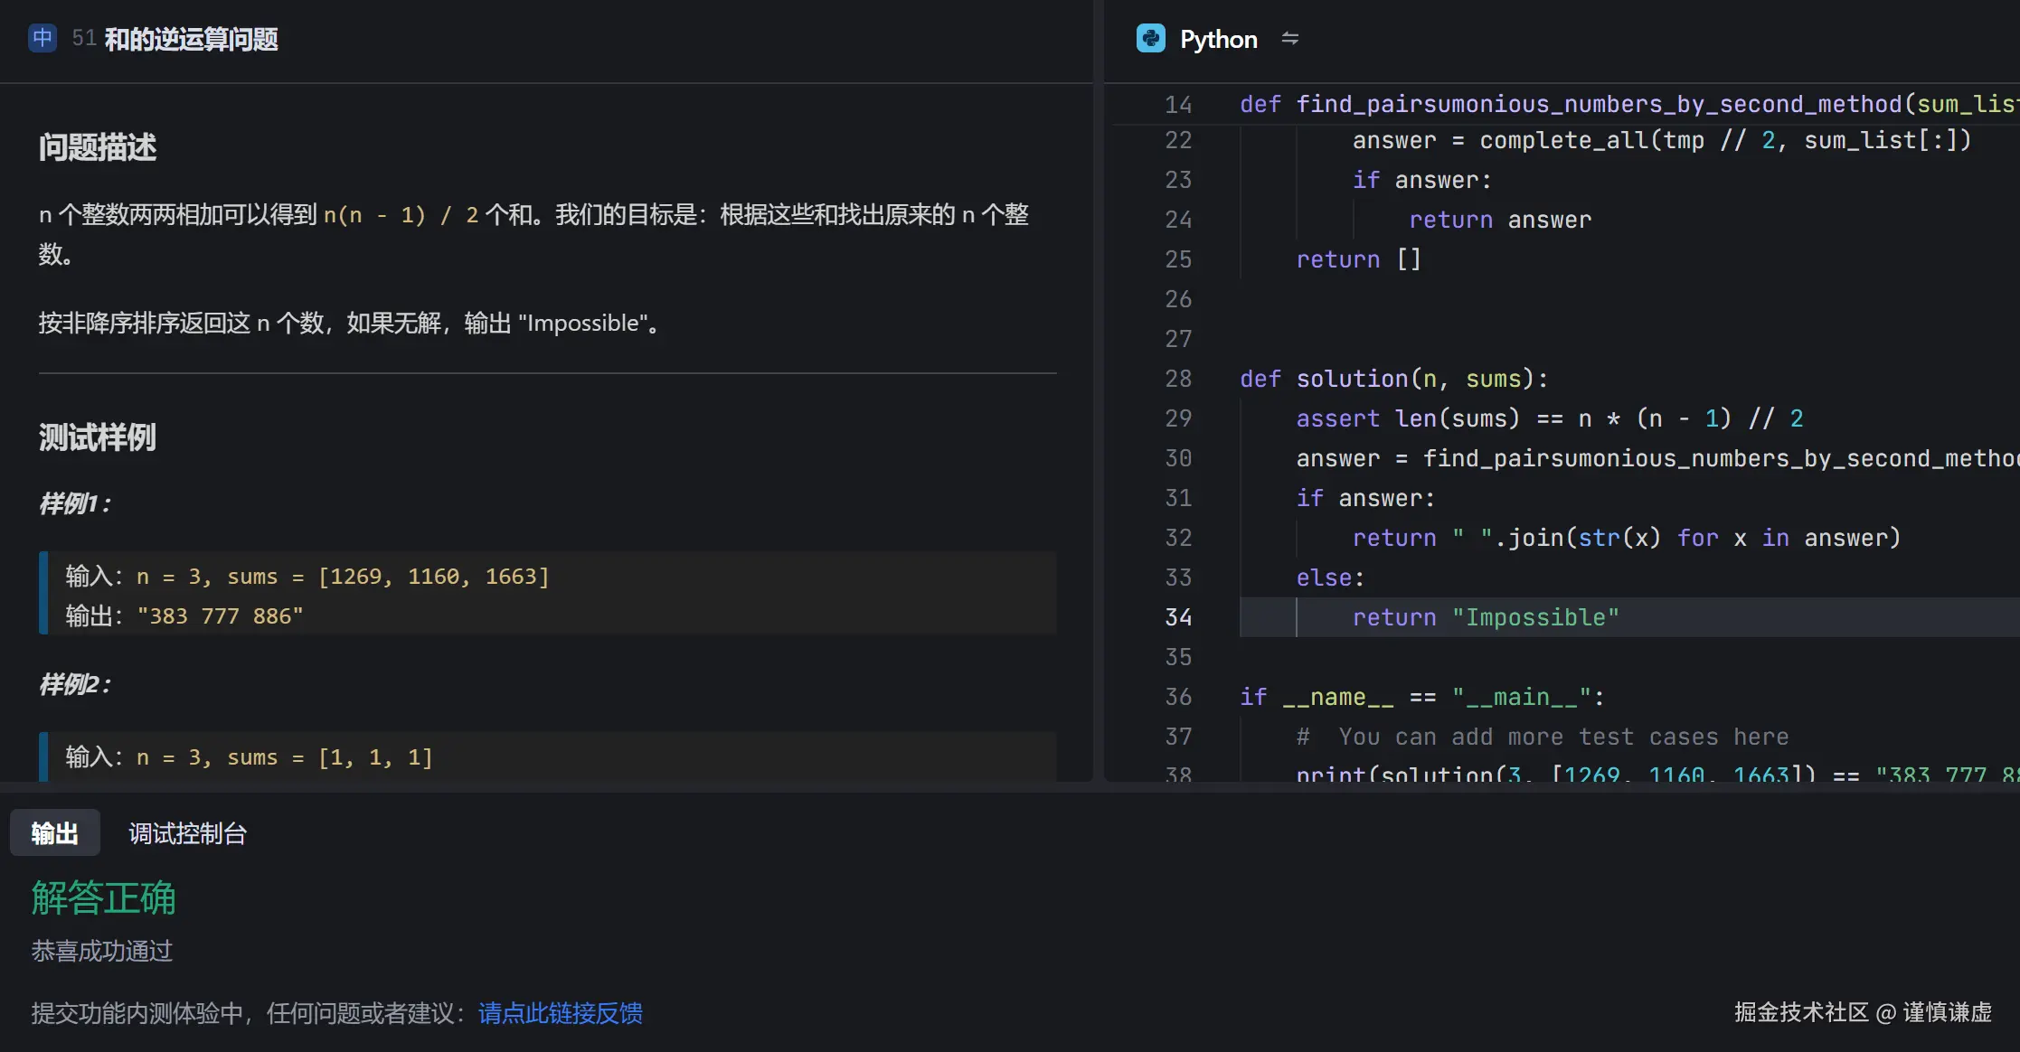Click the problem title 和的逆运算问题
2020x1052 pixels.
pyautogui.click(x=191, y=39)
